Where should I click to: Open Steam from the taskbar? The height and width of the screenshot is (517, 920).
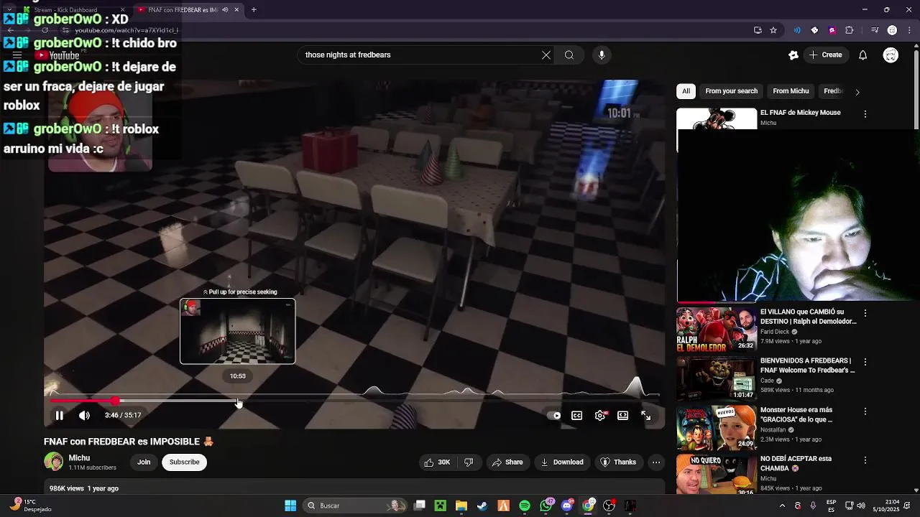coord(482,506)
